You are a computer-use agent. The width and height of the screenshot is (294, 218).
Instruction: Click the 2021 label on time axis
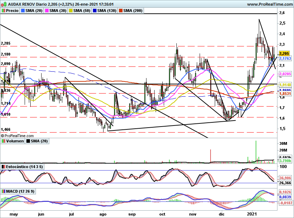252,214
